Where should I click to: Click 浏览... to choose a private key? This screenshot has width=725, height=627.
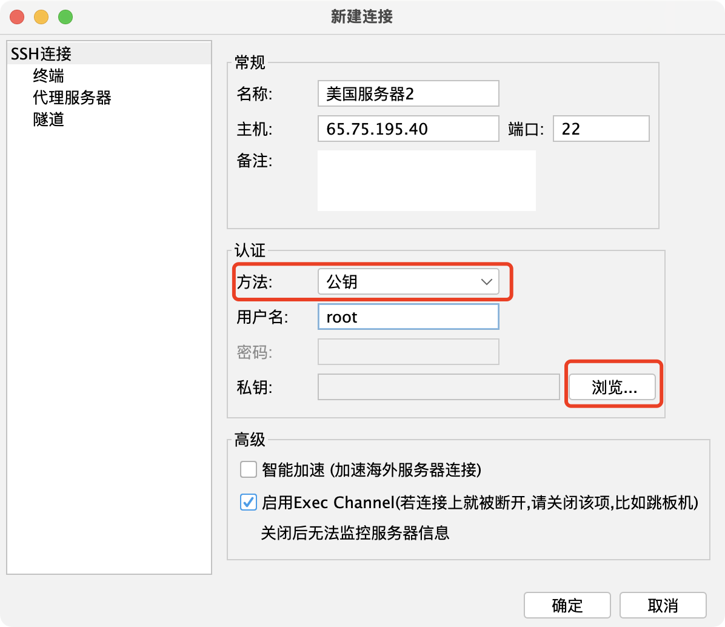[612, 387]
